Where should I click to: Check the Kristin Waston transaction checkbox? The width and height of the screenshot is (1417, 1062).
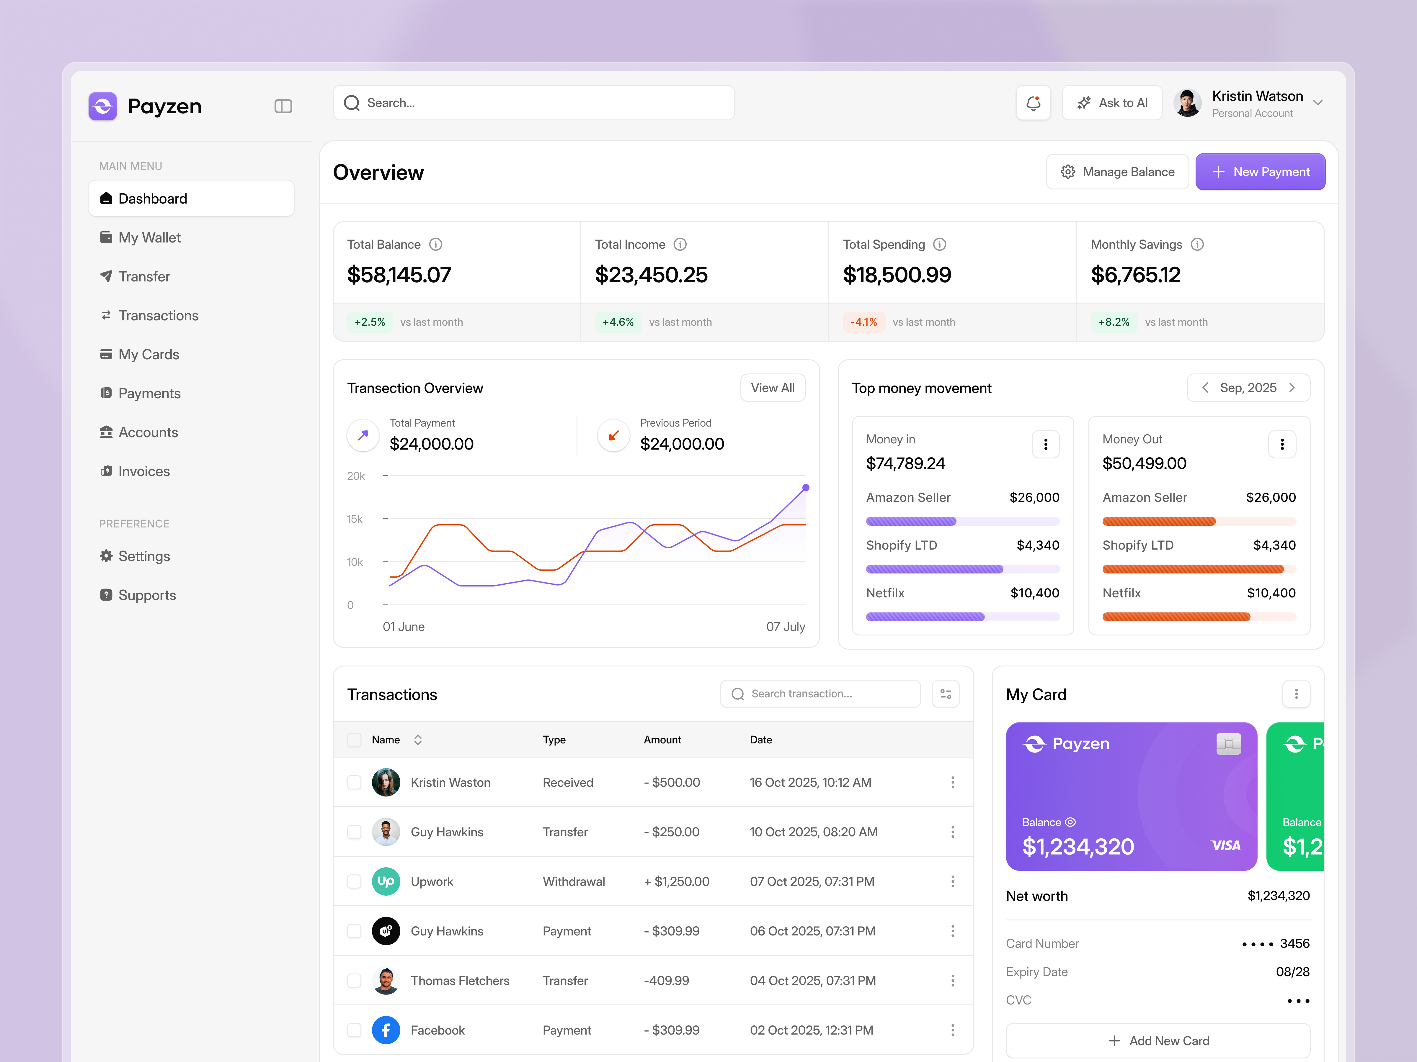click(x=354, y=782)
